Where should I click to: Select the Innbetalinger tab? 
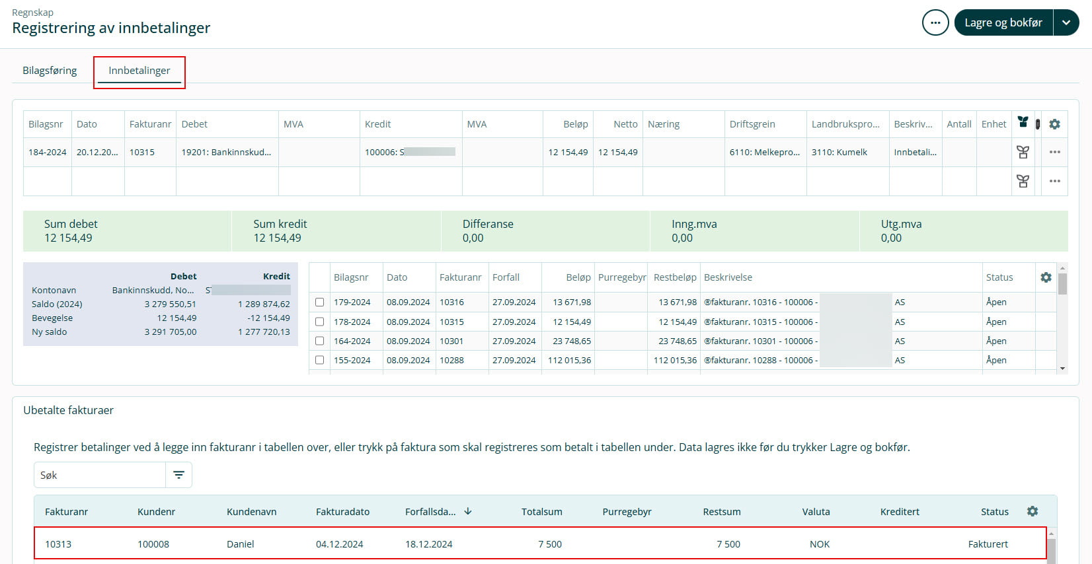[139, 71]
